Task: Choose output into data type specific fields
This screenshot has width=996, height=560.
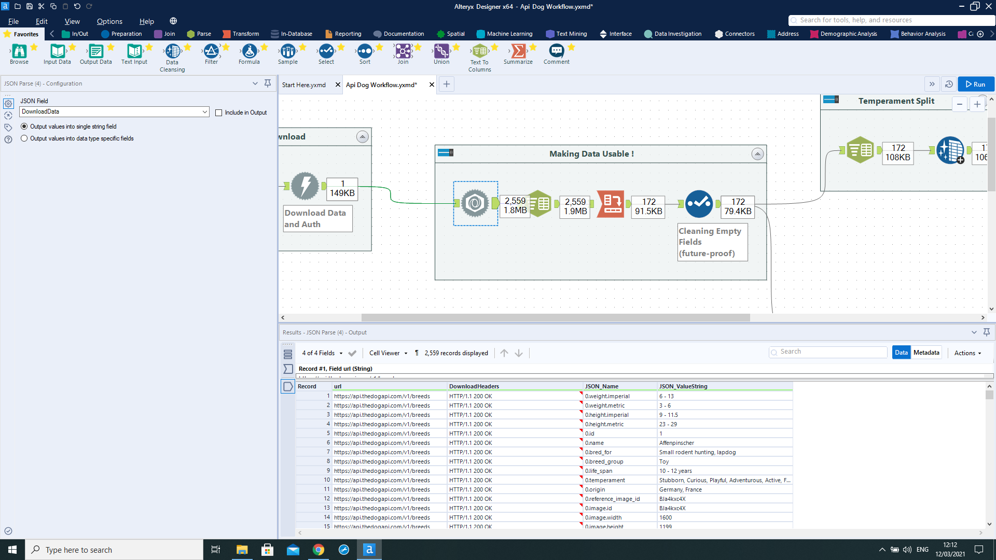Action: coord(24,138)
